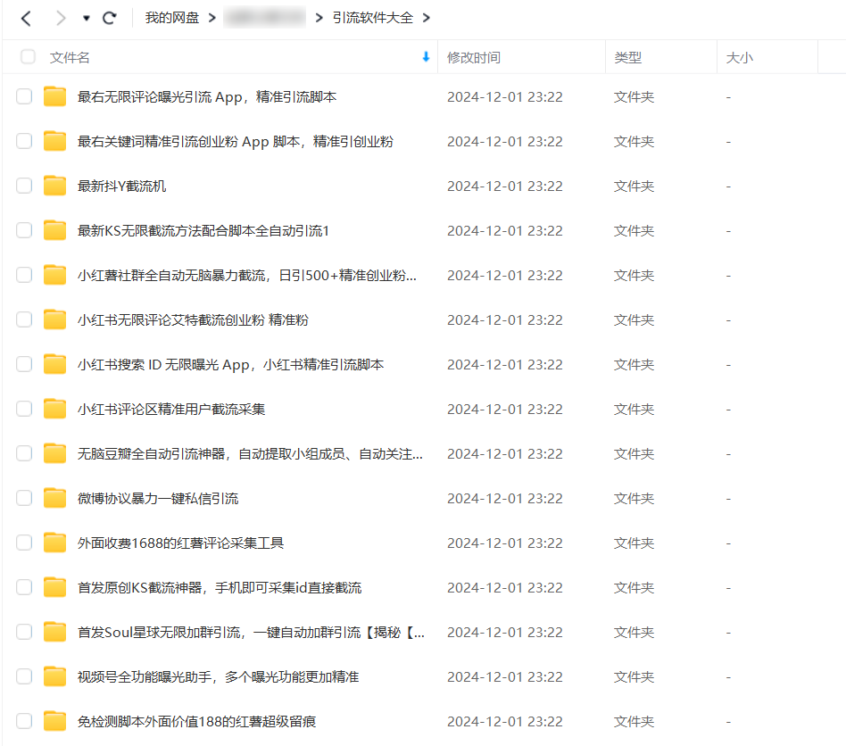This screenshot has width=846, height=746.
Task: Sort by 类型 column header
Action: [x=628, y=57]
